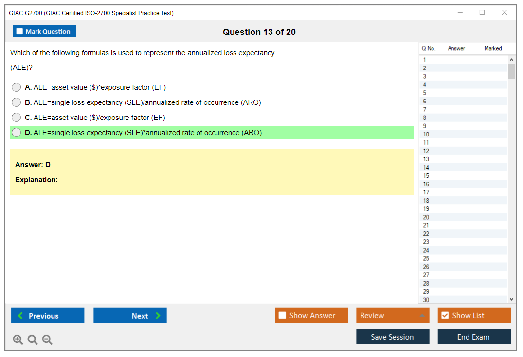This screenshot has height=357, width=523.
Task: Click the scrollbar up arrow in question list
Action: point(511,59)
